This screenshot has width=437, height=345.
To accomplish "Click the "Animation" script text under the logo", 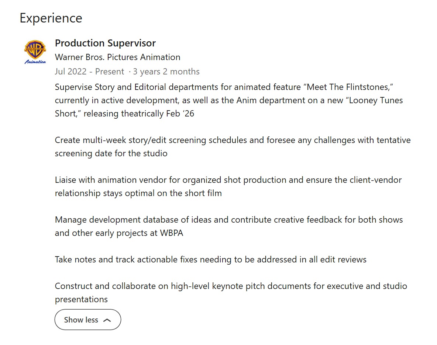I will point(35,62).
